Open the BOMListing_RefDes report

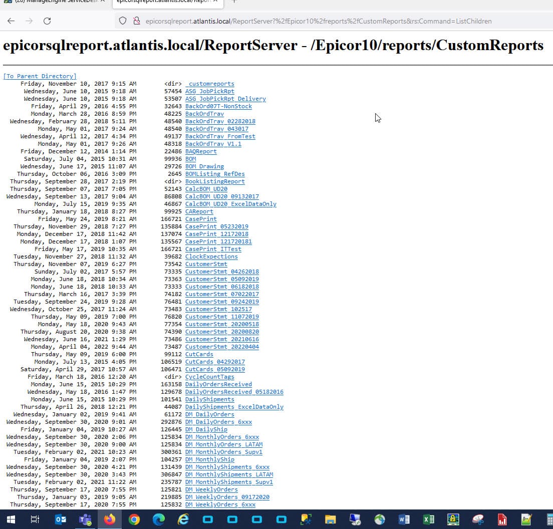click(x=215, y=174)
